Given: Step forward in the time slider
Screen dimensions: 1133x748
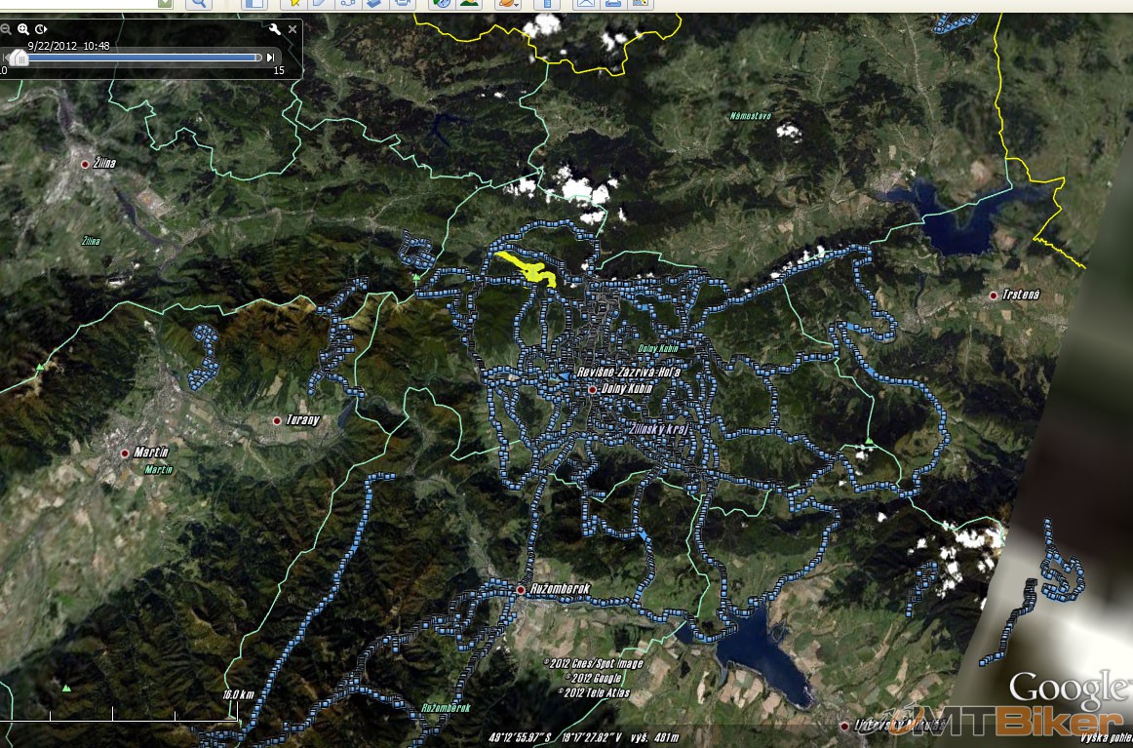Looking at the screenshot, I should pyautogui.click(x=271, y=58).
